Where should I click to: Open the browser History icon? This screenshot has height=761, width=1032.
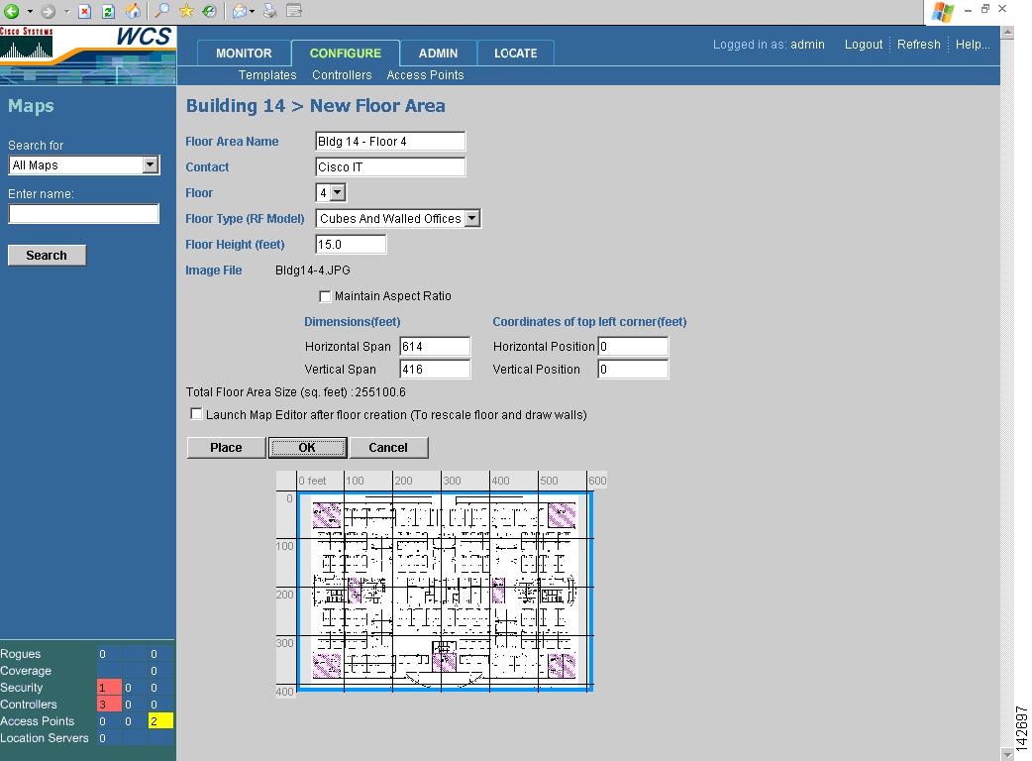[x=209, y=11]
